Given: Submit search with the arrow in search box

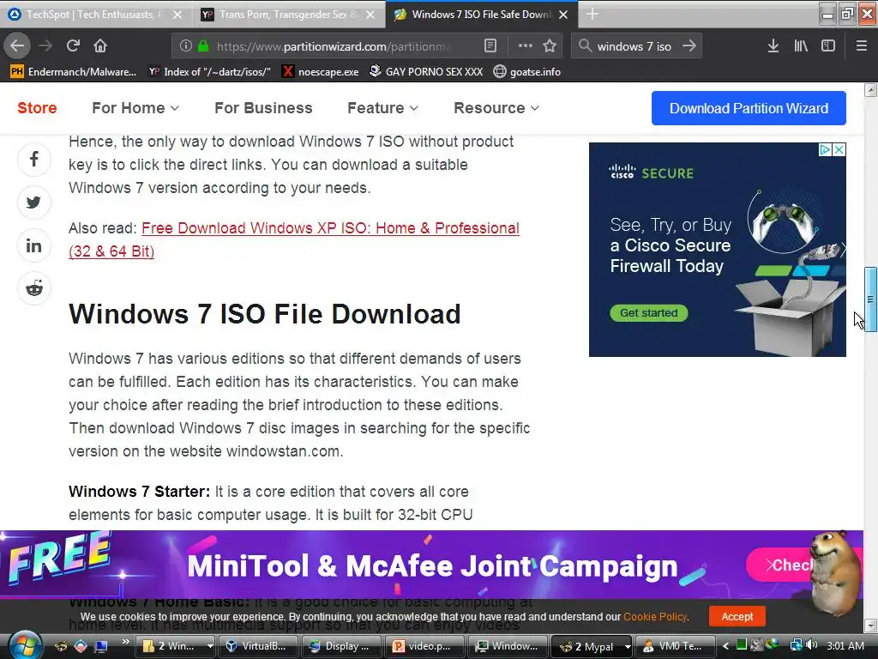Looking at the screenshot, I should [689, 46].
